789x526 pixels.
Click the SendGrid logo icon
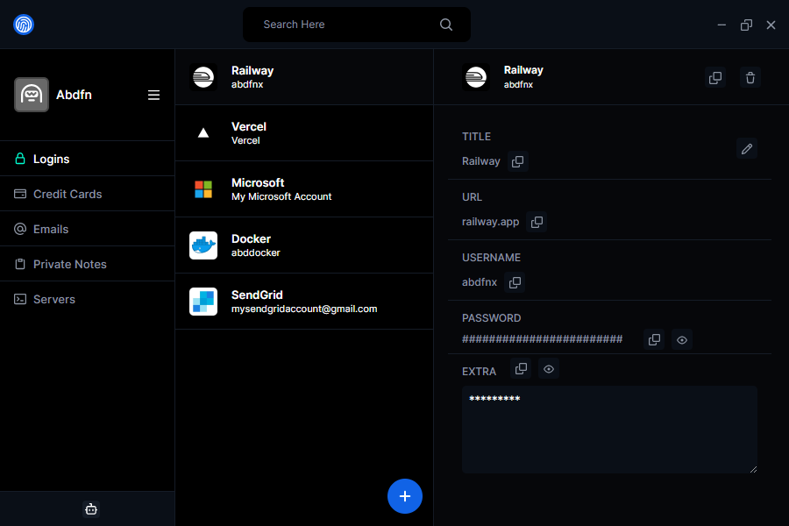(x=203, y=302)
